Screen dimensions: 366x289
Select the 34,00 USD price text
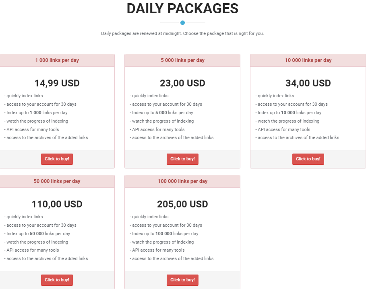[x=308, y=83]
